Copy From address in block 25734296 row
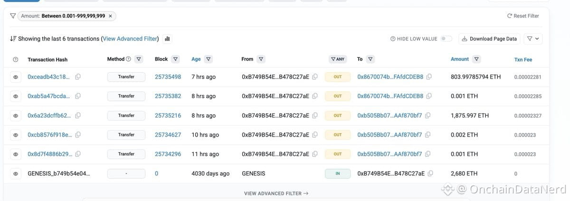Screen dimensions: 570x201 (x=315, y=154)
